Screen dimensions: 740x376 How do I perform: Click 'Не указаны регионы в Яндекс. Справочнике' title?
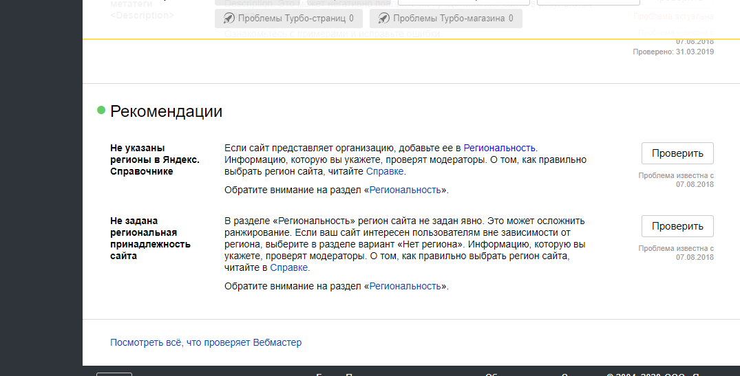(x=155, y=159)
